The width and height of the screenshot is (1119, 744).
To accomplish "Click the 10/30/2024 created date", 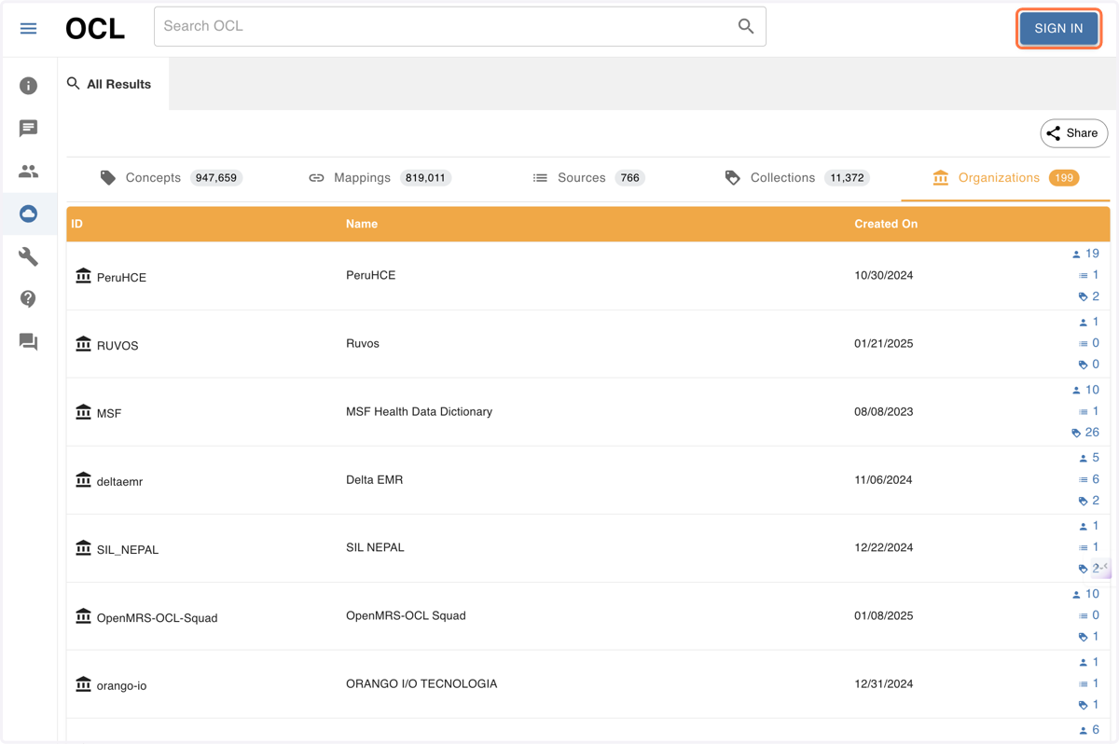I will coord(883,275).
